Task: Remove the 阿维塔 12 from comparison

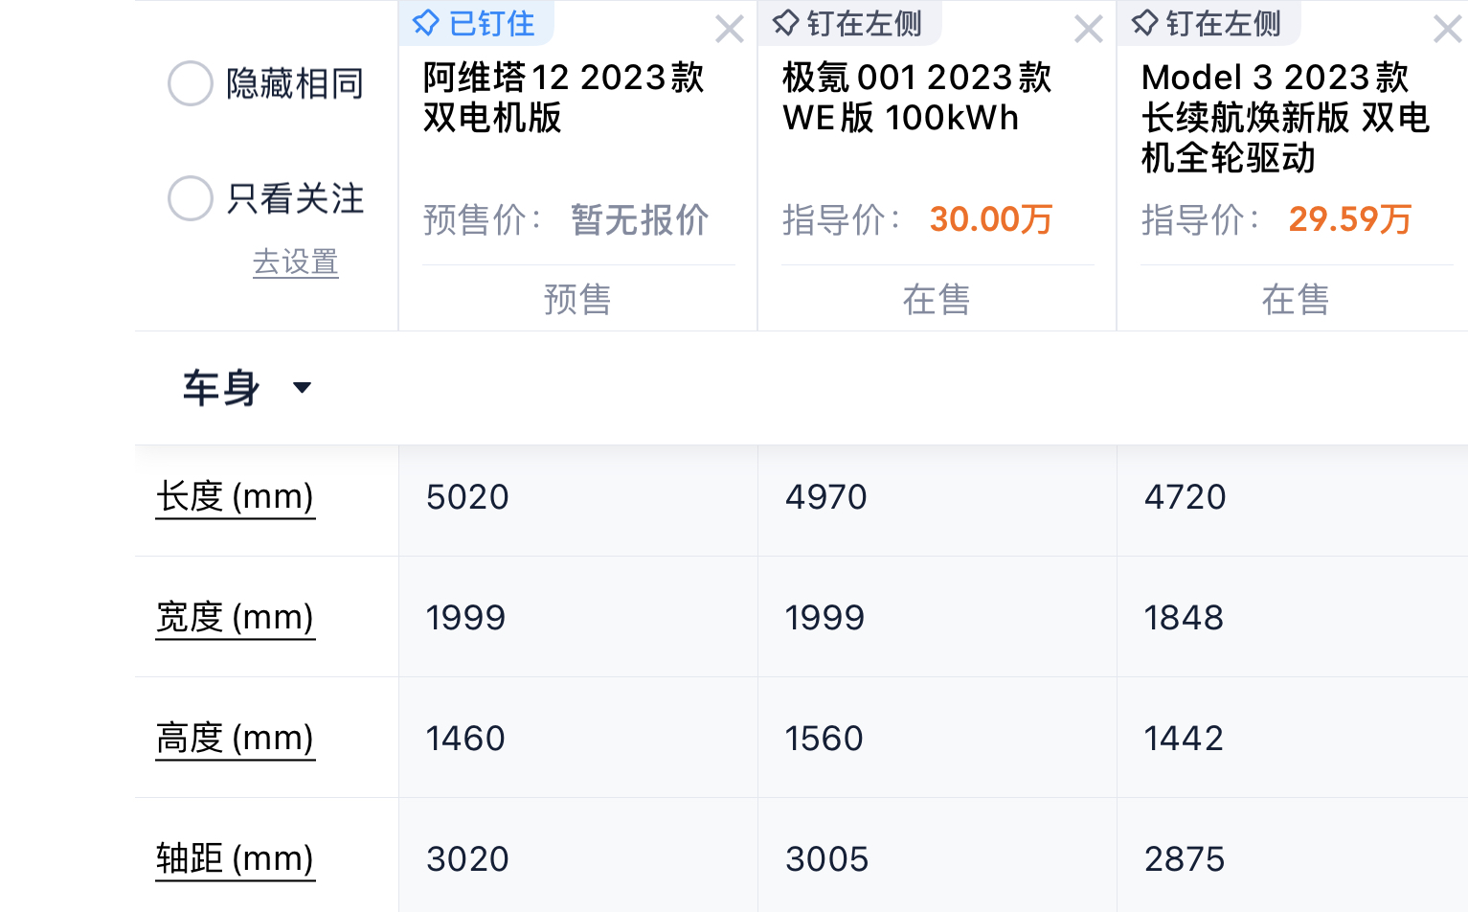Action: [x=729, y=30]
